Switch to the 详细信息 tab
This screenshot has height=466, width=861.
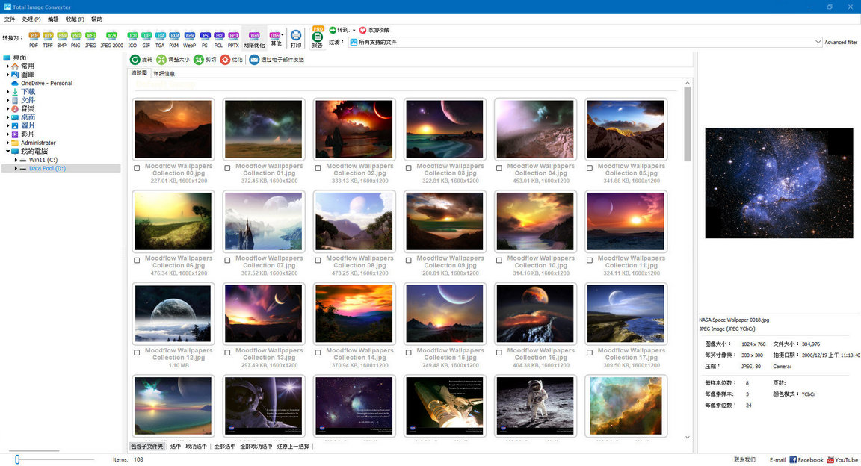tap(163, 72)
